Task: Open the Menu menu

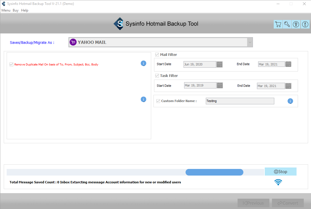Action: click(x=6, y=10)
